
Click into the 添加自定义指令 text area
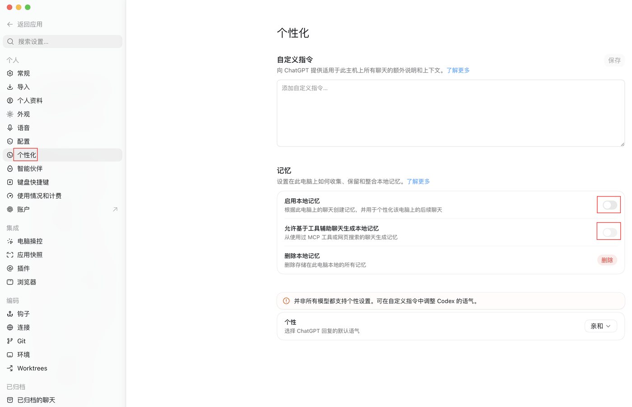pos(451,113)
